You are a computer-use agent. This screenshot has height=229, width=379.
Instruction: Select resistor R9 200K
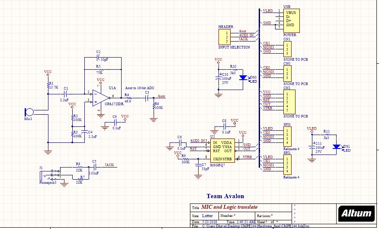tap(186, 159)
